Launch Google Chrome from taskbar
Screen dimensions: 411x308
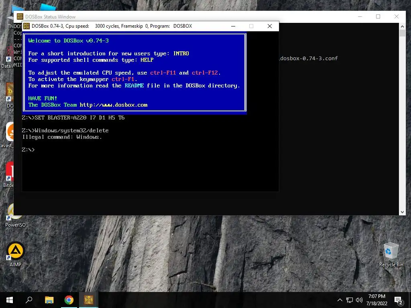click(x=69, y=300)
